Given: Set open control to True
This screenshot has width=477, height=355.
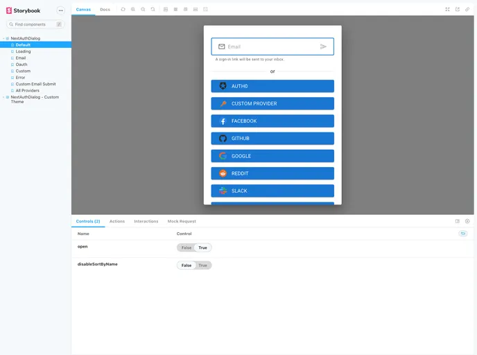Looking at the screenshot, I should click(203, 248).
